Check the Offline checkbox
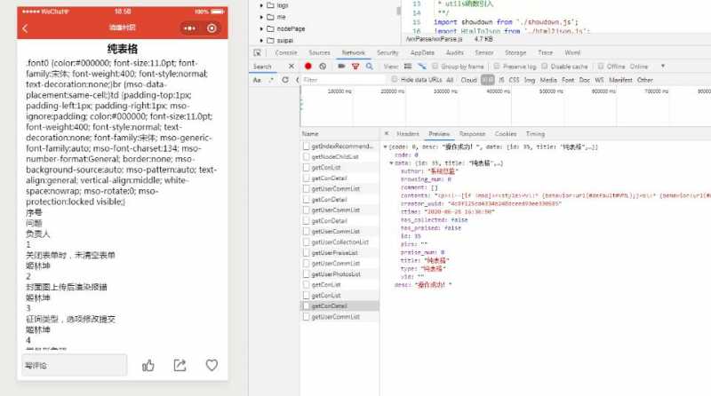The height and width of the screenshot is (396, 711). (x=601, y=67)
